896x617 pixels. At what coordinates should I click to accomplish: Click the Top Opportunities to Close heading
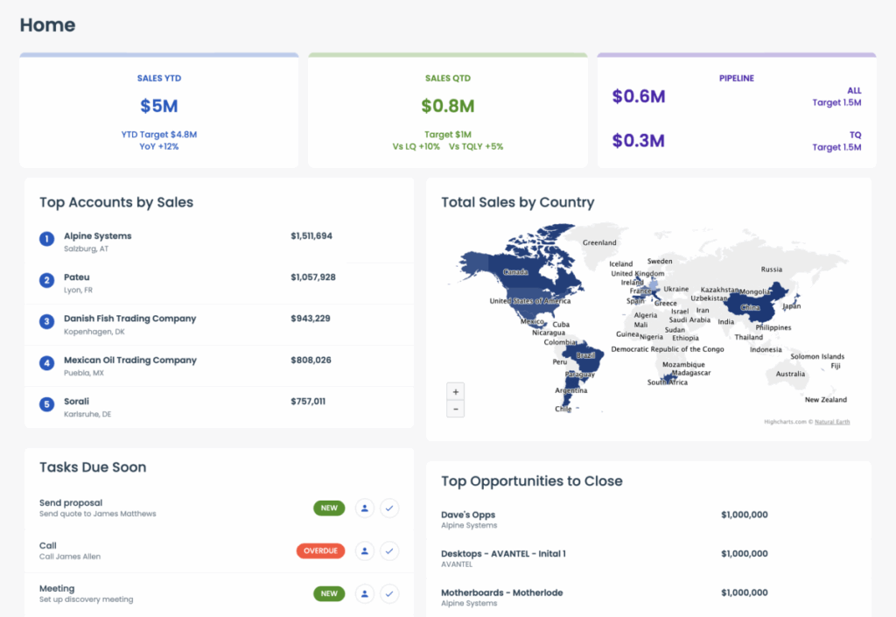point(531,481)
